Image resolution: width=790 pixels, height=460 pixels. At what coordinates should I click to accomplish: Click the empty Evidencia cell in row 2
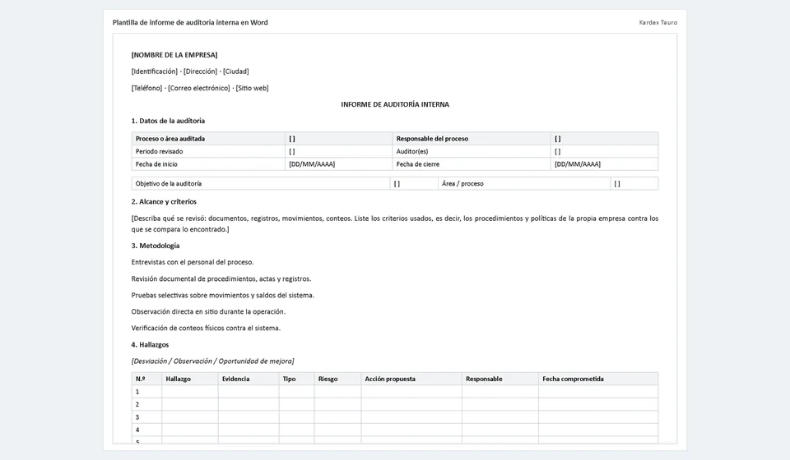pyautogui.click(x=249, y=404)
